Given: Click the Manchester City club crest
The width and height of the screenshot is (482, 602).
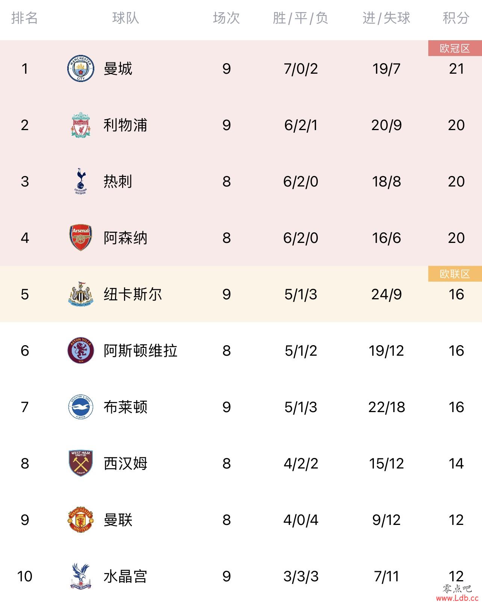Looking at the screenshot, I should (80, 68).
